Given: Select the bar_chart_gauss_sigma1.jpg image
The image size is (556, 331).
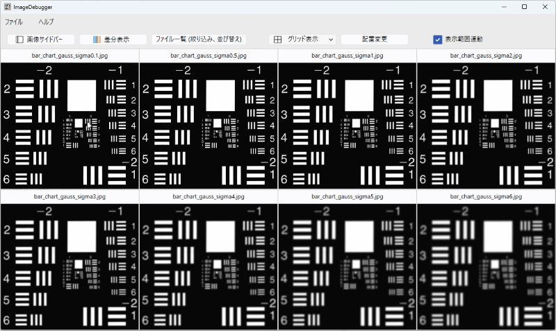Looking at the screenshot, I should click(347, 125).
